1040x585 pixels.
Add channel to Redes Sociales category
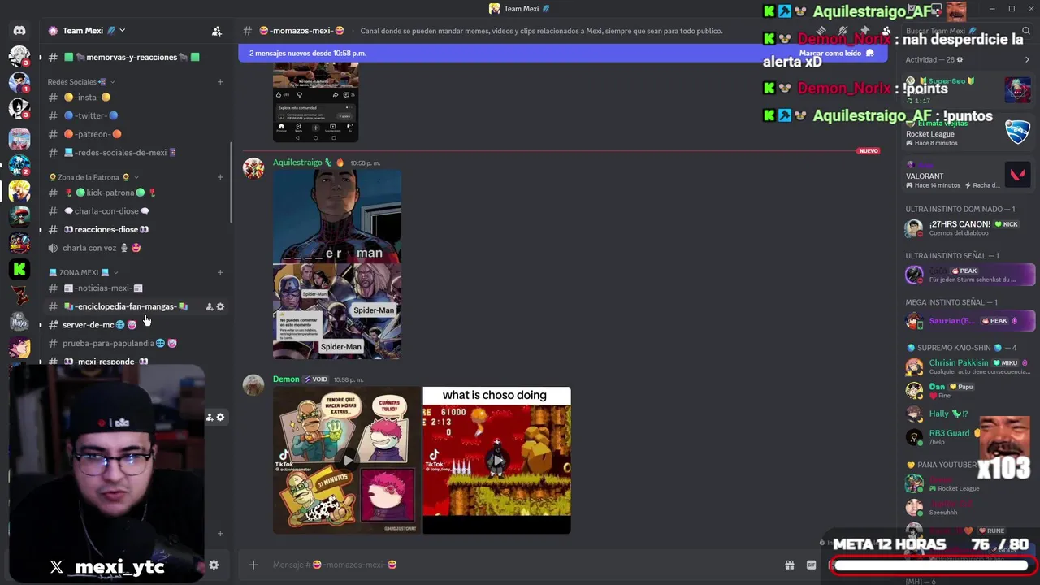pos(220,82)
